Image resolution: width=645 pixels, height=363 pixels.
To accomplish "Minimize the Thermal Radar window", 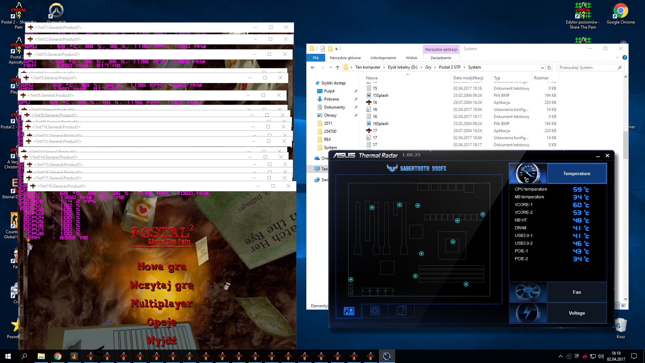I will coord(598,156).
